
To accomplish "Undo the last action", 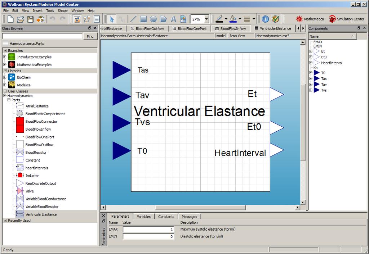I will [x=53, y=19].
